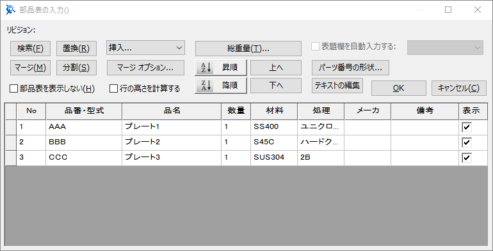Select row header of row 3

pos(11,158)
